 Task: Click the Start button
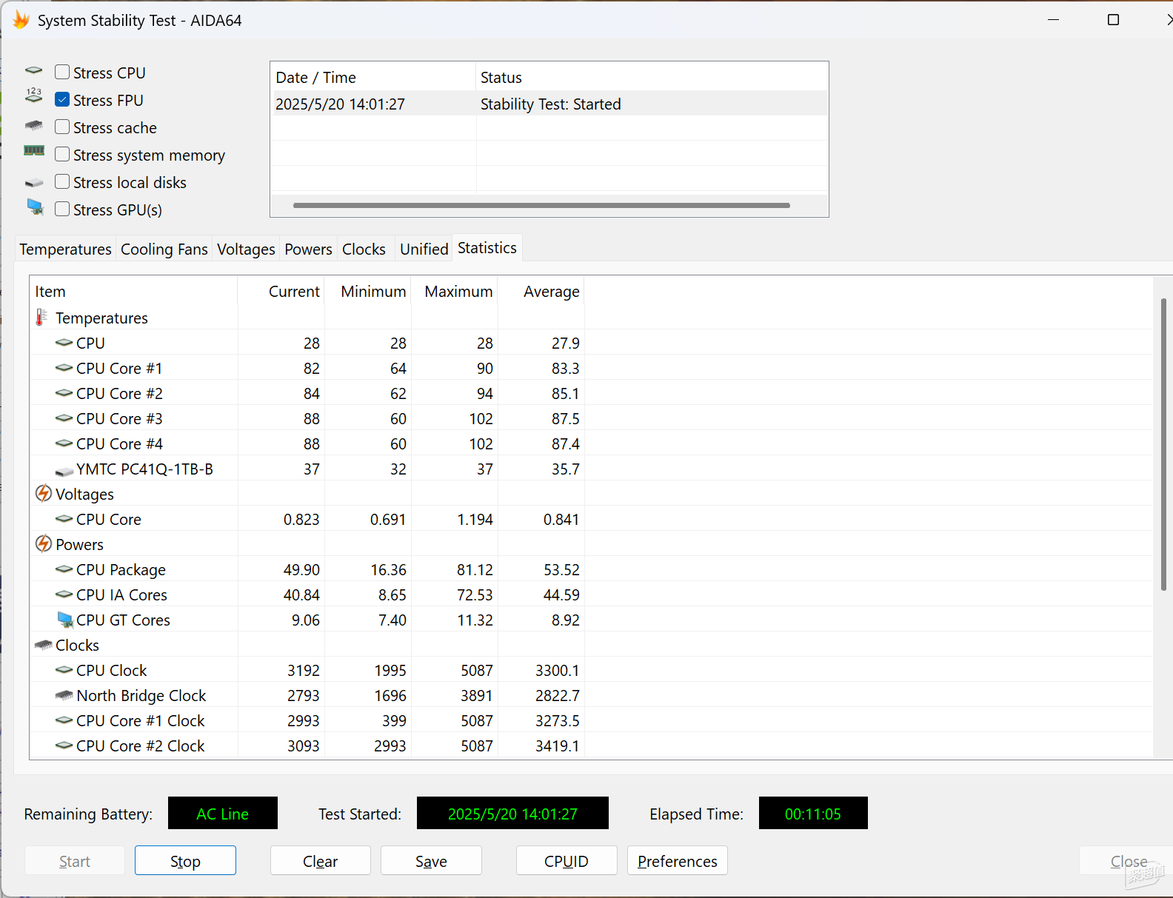[x=75, y=860]
